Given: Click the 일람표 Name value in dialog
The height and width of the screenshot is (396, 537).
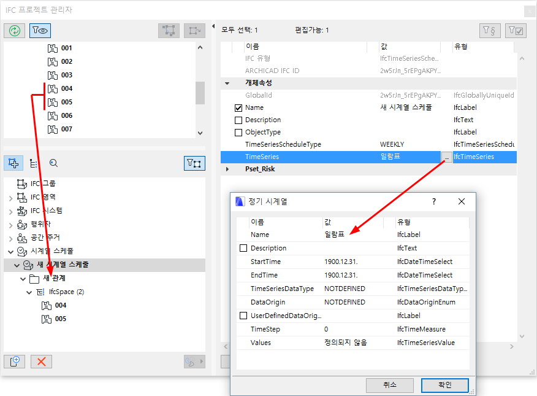Looking at the screenshot, I should (x=334, y=234).
